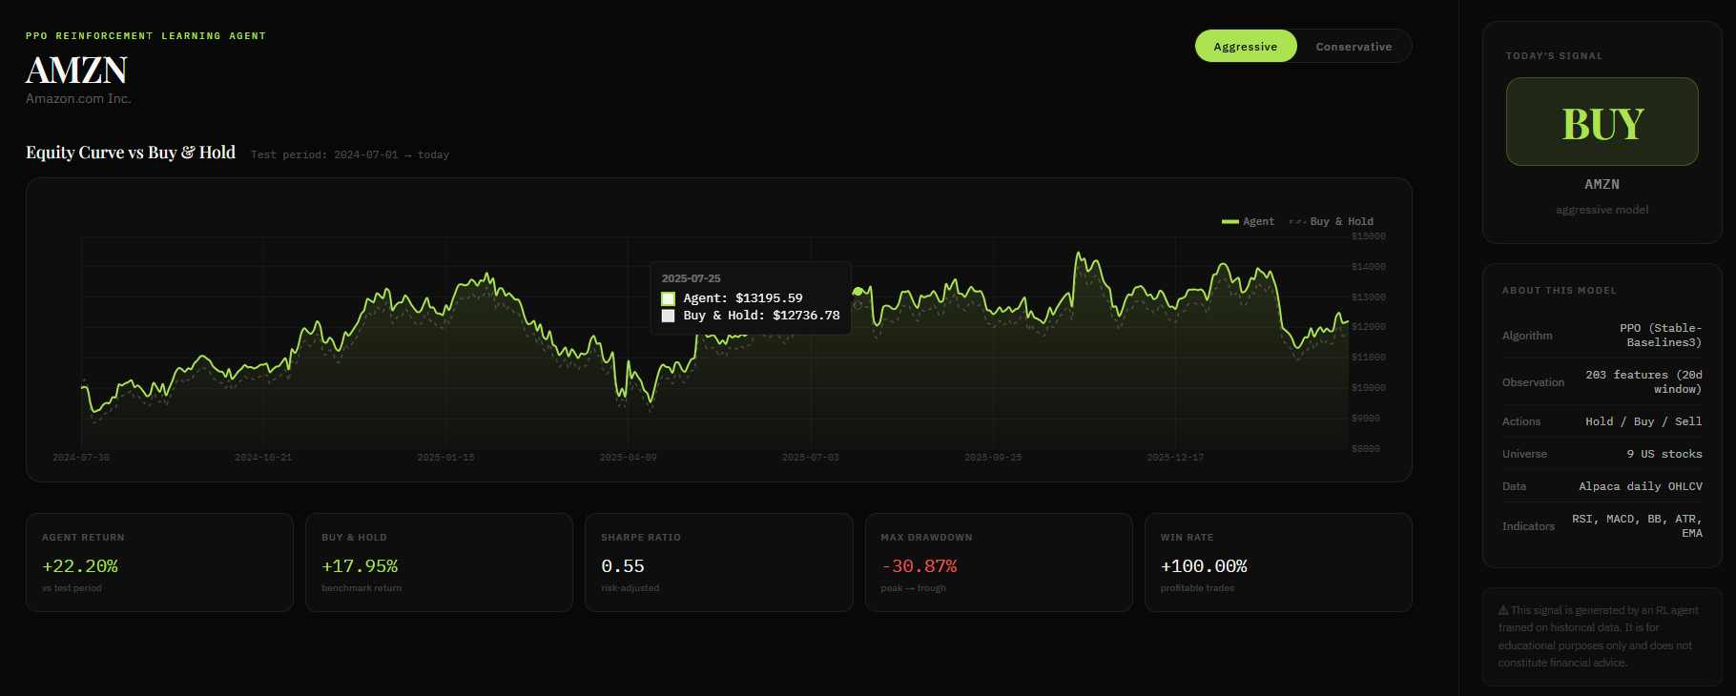Switch to the Conservative model

(1354, 46)
